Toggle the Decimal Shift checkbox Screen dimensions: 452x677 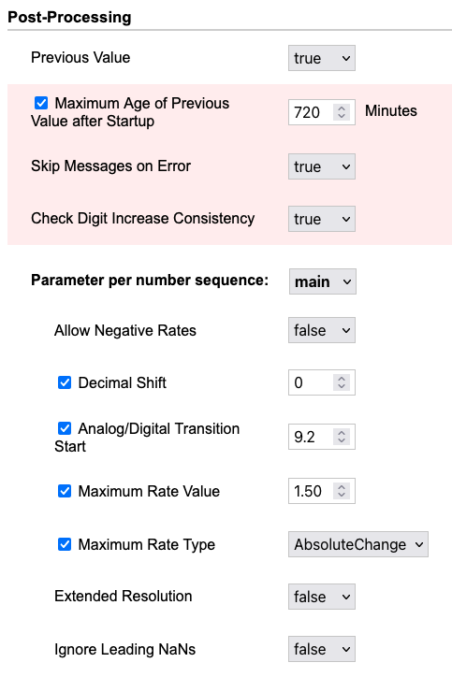65,382
